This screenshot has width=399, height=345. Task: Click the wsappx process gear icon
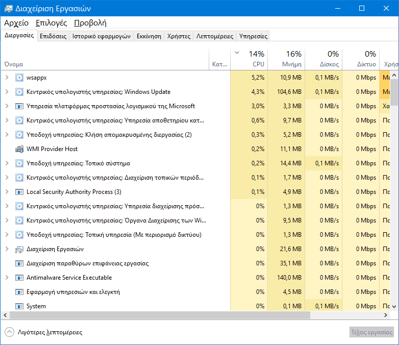[19, 78]
